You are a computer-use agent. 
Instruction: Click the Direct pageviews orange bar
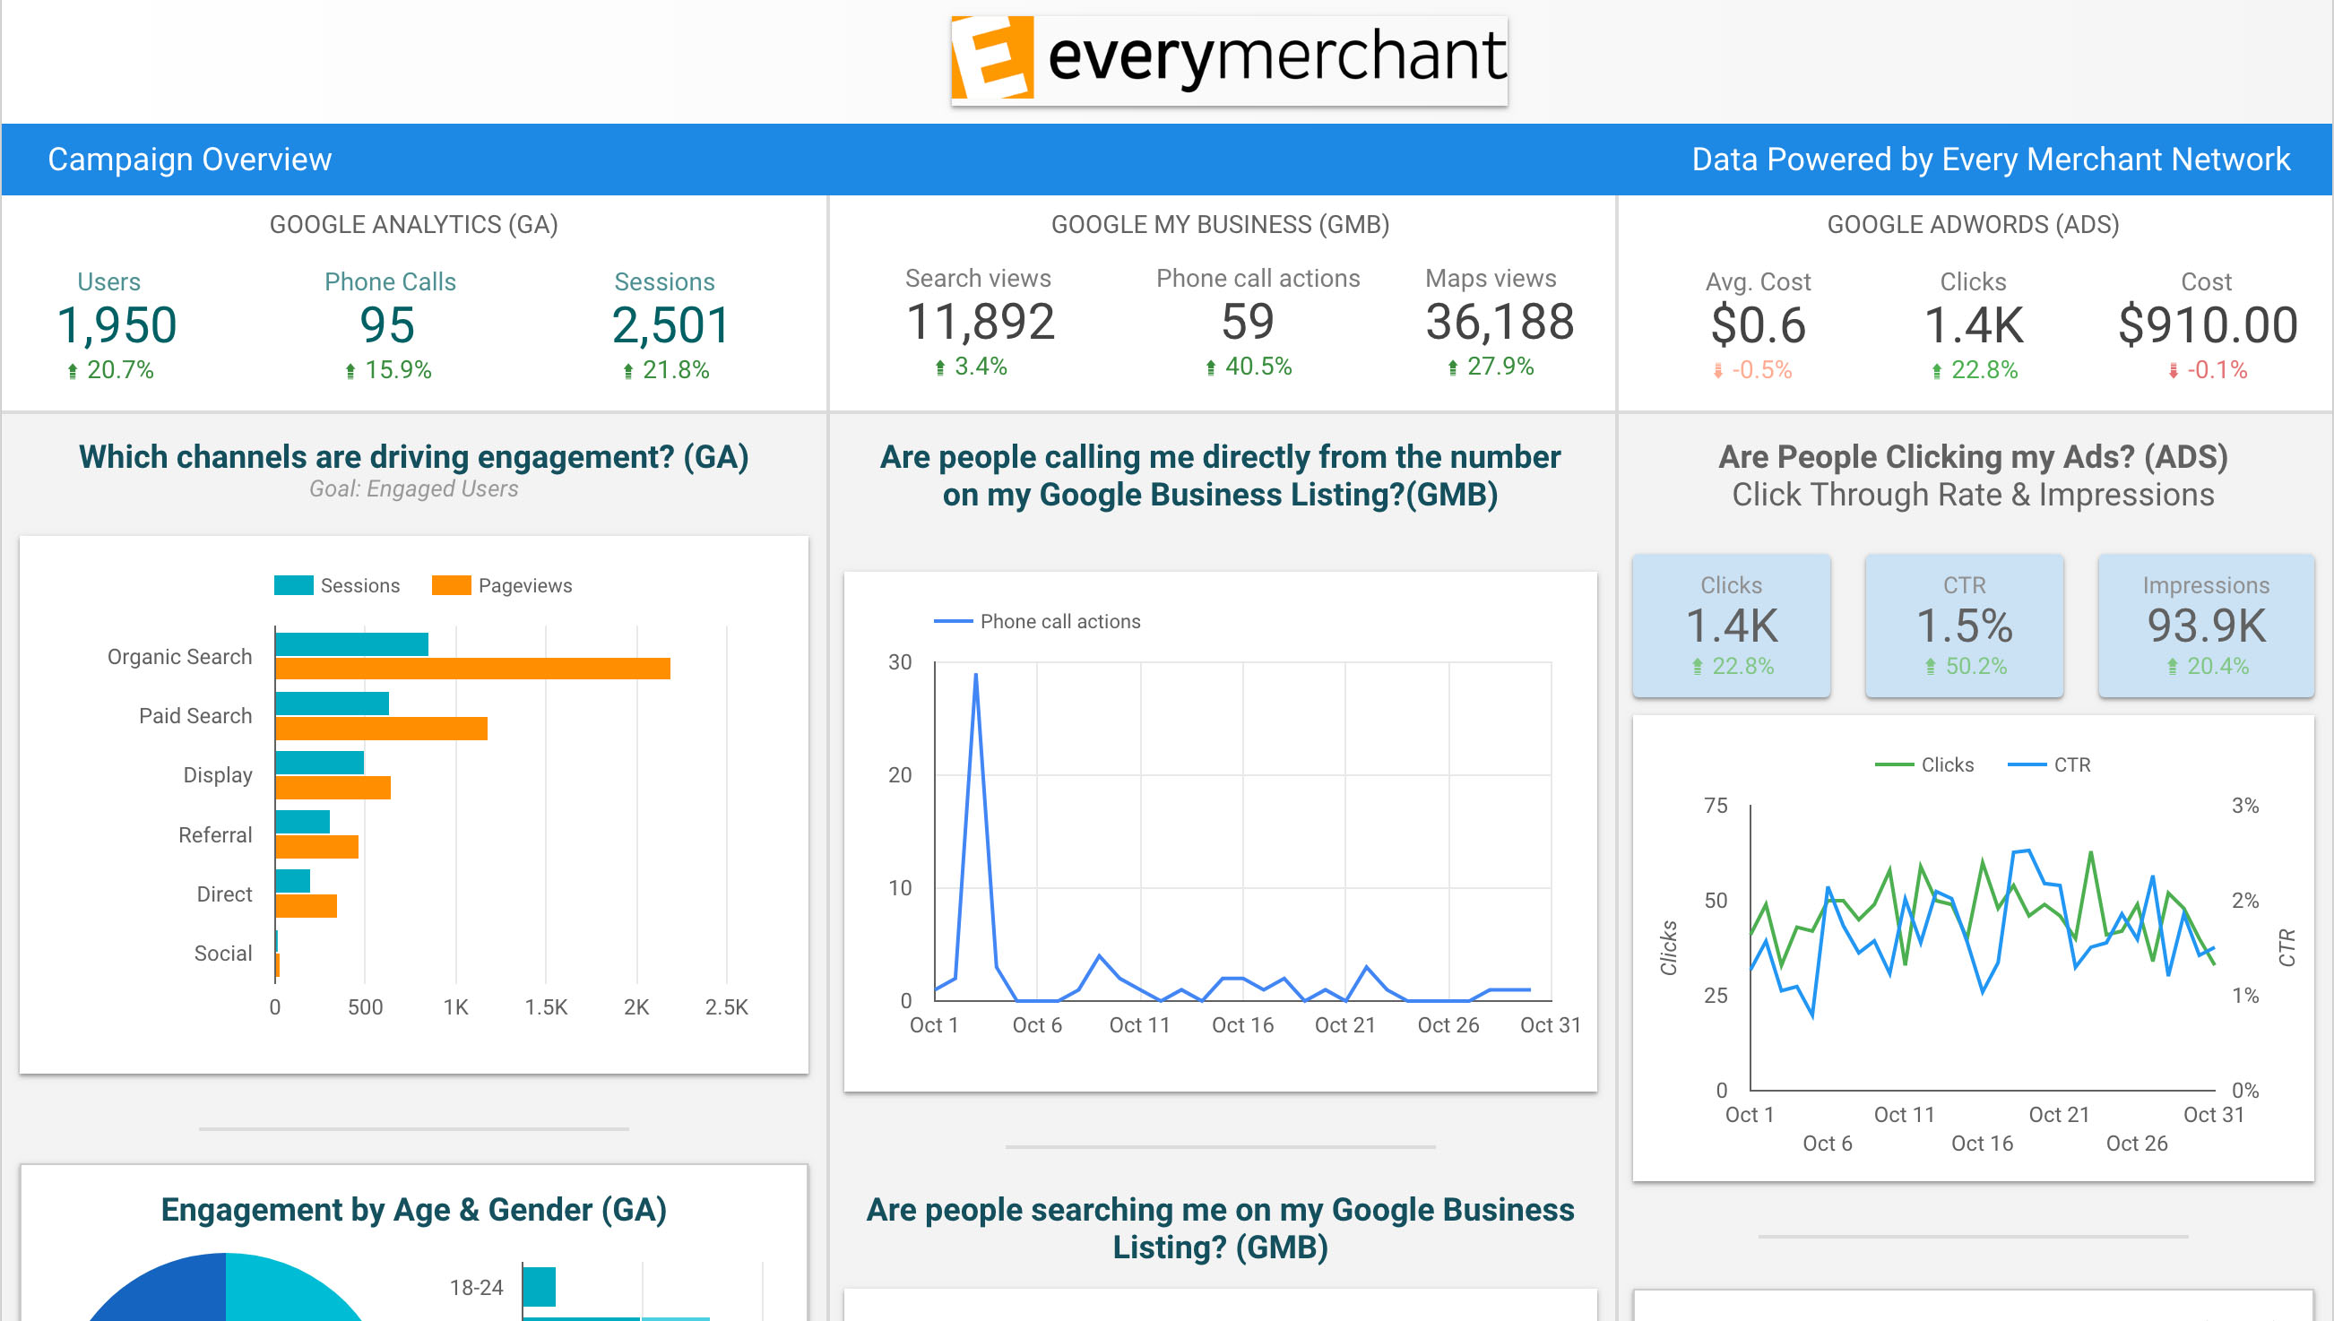pos(307,905)
